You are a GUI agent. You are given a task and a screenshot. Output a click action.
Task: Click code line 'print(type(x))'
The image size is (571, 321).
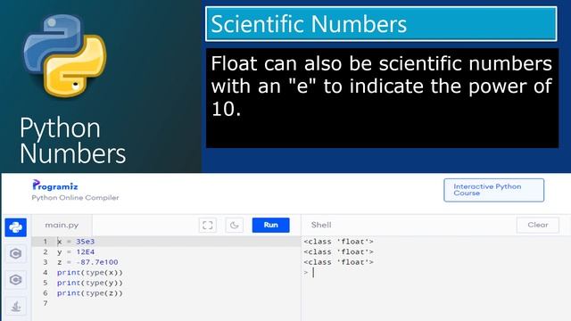[x=90, y=273]
